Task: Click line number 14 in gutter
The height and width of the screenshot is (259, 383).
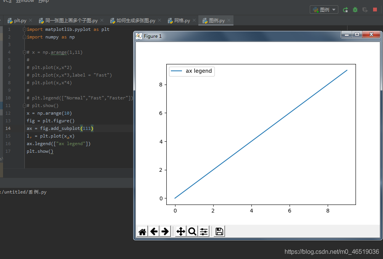Action: coord(8,128)
